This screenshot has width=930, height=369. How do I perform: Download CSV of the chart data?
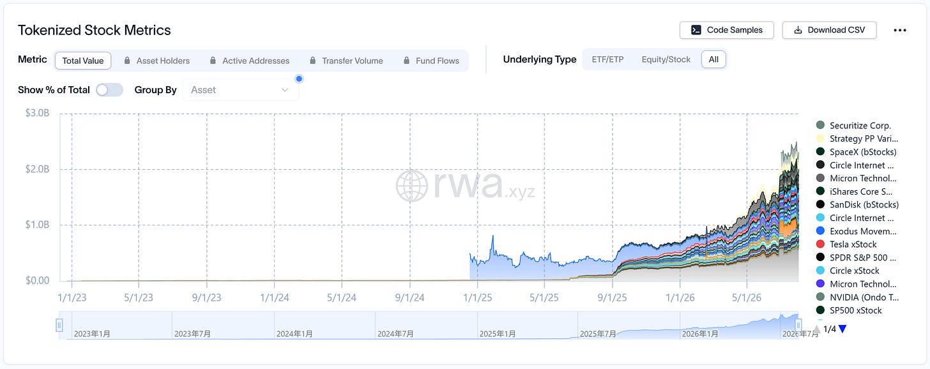coord(829,30)
